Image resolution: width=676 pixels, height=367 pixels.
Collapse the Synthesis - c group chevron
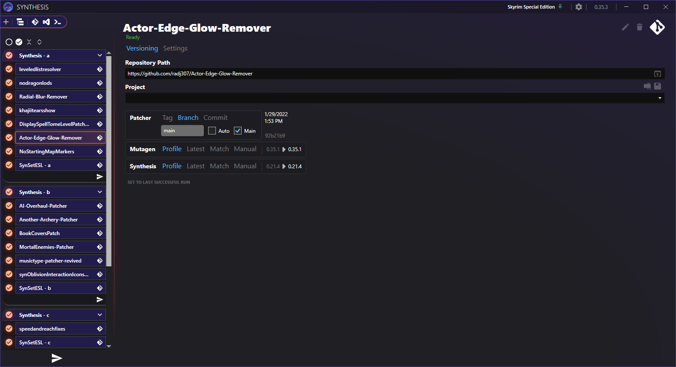click(100, 315)
